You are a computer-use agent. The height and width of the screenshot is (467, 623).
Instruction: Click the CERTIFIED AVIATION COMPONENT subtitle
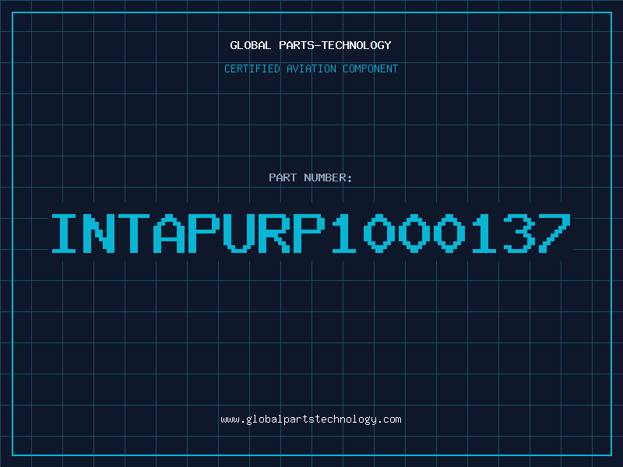[311, 68]
